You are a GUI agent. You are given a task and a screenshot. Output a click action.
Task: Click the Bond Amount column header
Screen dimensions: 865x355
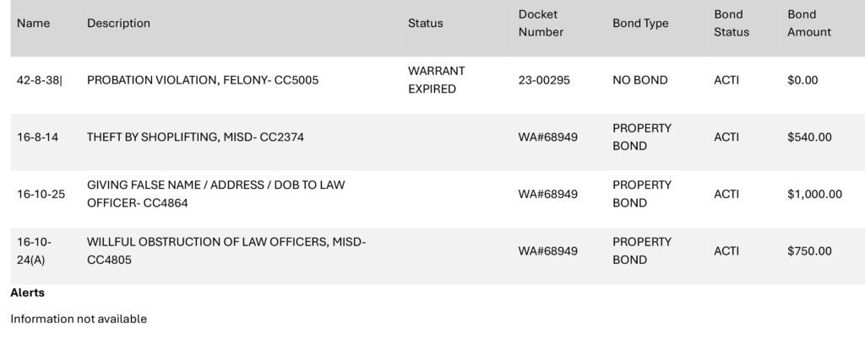click(808, 23)
